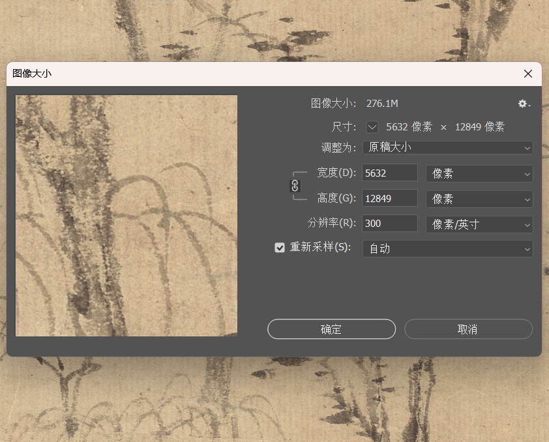Click the 高度(G): label
The width and height of the screenshot is (549, 442).
point(336,198)
